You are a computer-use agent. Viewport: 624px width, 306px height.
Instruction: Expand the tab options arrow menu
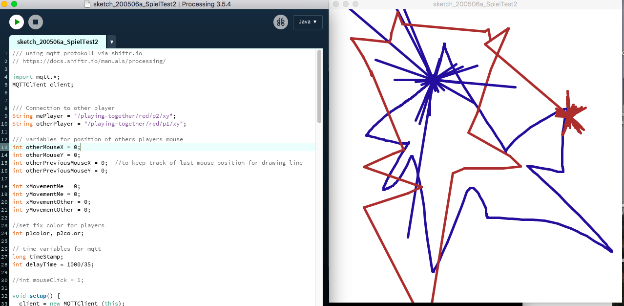(x=112, y=42)
